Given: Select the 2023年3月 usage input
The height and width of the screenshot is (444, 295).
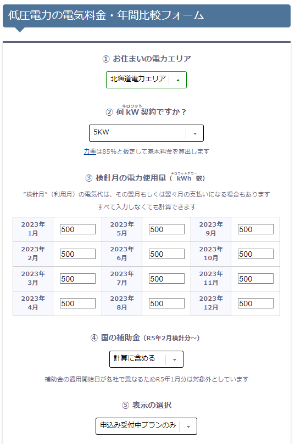Looking at the screenshot, I should click(77, 278).
